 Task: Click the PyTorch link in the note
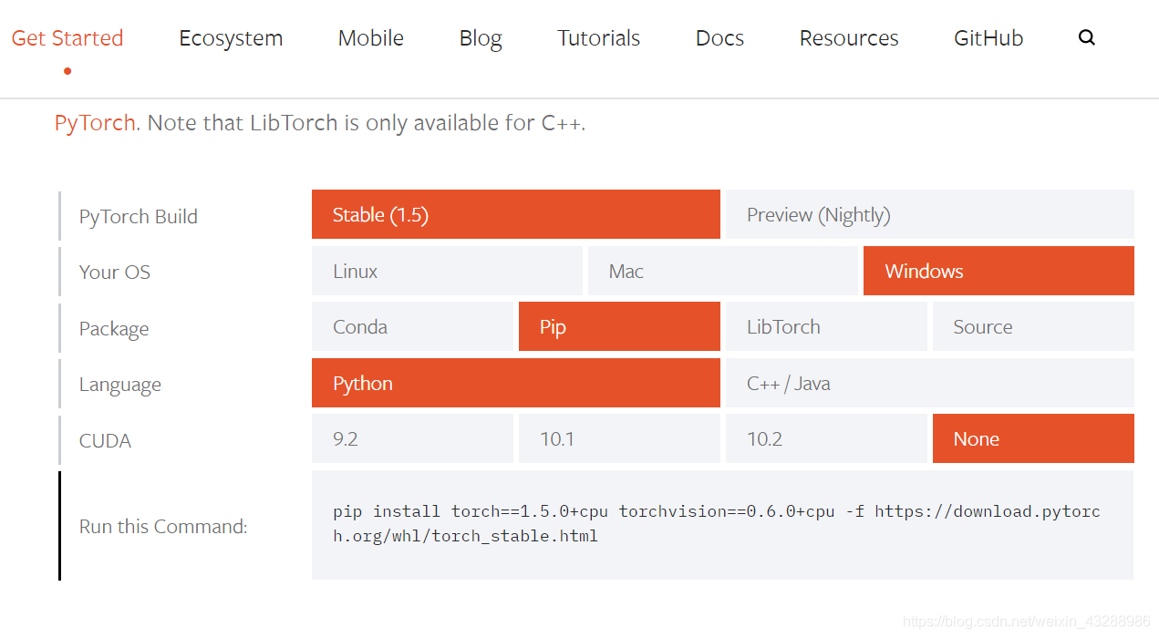click(x=95, y=122)
